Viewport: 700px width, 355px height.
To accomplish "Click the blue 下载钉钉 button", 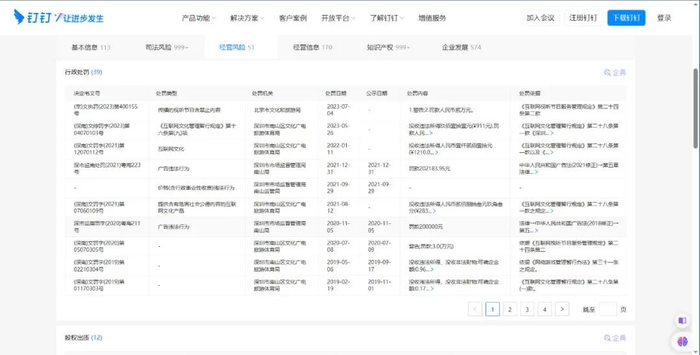I will click(x=626, y=18).
